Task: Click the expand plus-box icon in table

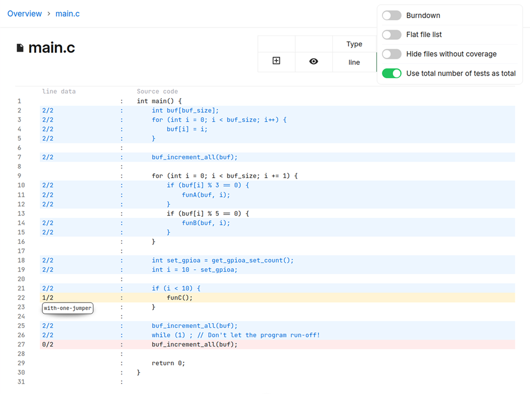Action: (x=276, y=61)
